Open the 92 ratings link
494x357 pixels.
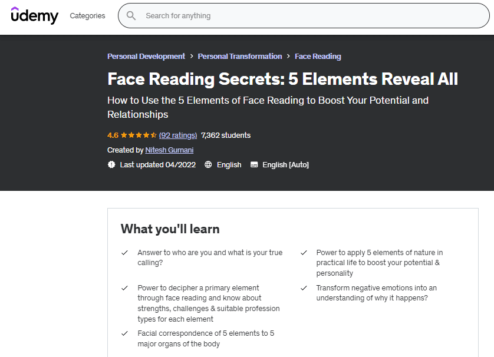(x=177, y=135)
